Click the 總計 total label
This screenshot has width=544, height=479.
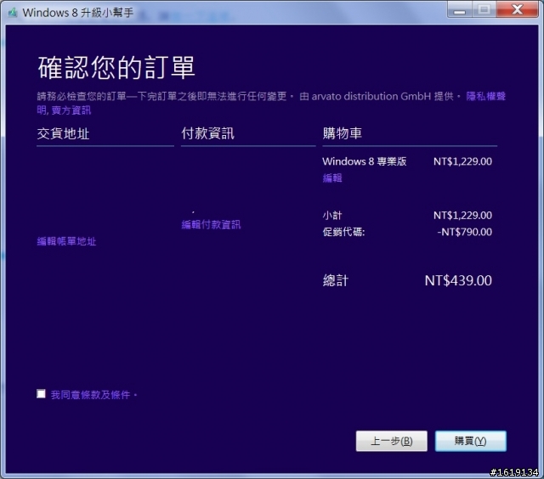point(335,280)
